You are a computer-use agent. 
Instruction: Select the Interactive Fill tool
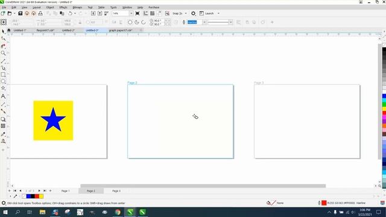pyautogui.click(x=3, y=141)
